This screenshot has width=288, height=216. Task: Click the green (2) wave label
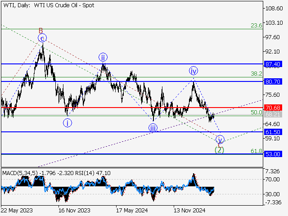pyautogui.click(x=219, y=150)
